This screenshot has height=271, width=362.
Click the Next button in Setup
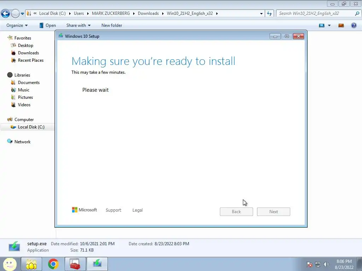pos(274,212)
